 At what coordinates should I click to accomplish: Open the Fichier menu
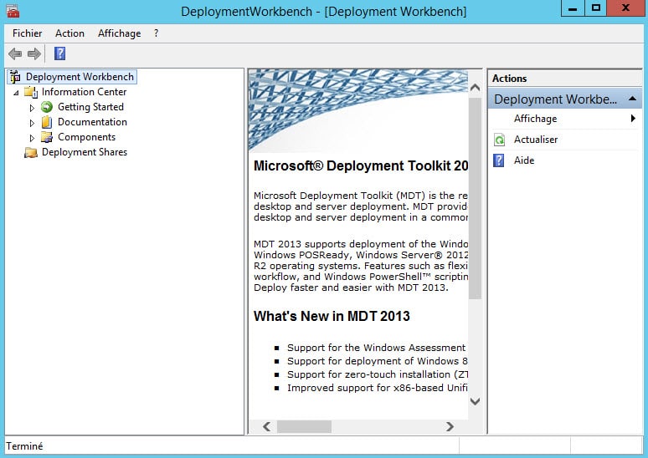pyautogui.click(x=28, y=33)
